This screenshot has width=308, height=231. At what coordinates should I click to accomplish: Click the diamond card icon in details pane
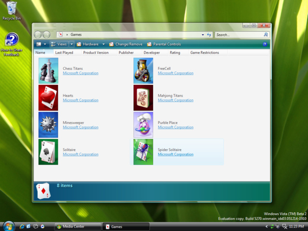pyautogui.click(x=43, y=191)
